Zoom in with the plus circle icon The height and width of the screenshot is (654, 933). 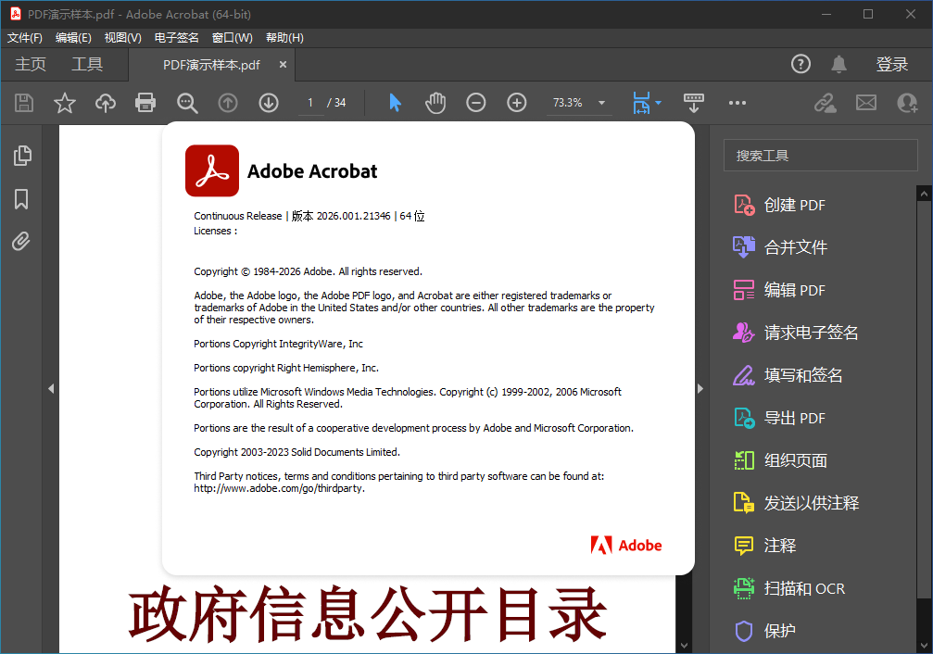point(516,103)
